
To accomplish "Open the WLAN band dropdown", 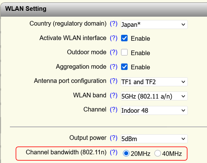I will (154, 96).
